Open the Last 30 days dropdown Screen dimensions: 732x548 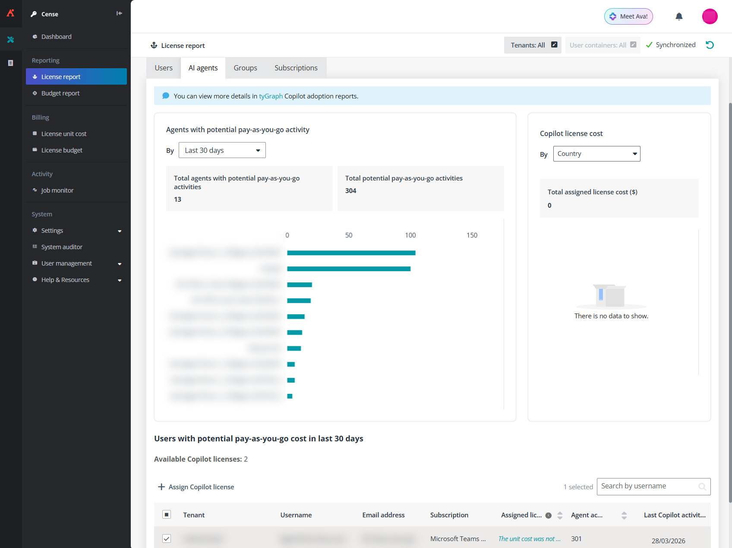click(222, 150)
